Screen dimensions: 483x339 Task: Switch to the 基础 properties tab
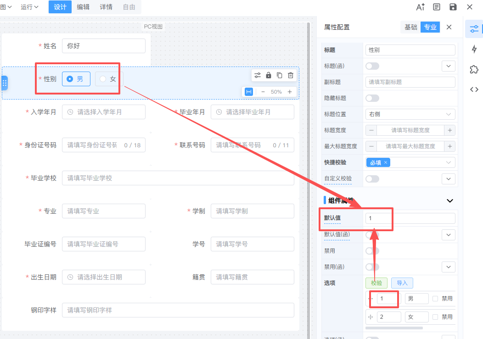tap(410, 27)
